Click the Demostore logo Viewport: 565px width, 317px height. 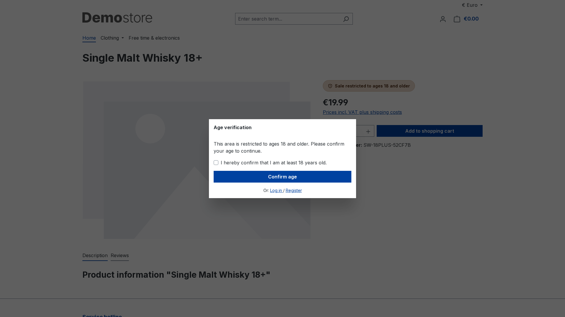pyautogui.click(x=117, y=18)
